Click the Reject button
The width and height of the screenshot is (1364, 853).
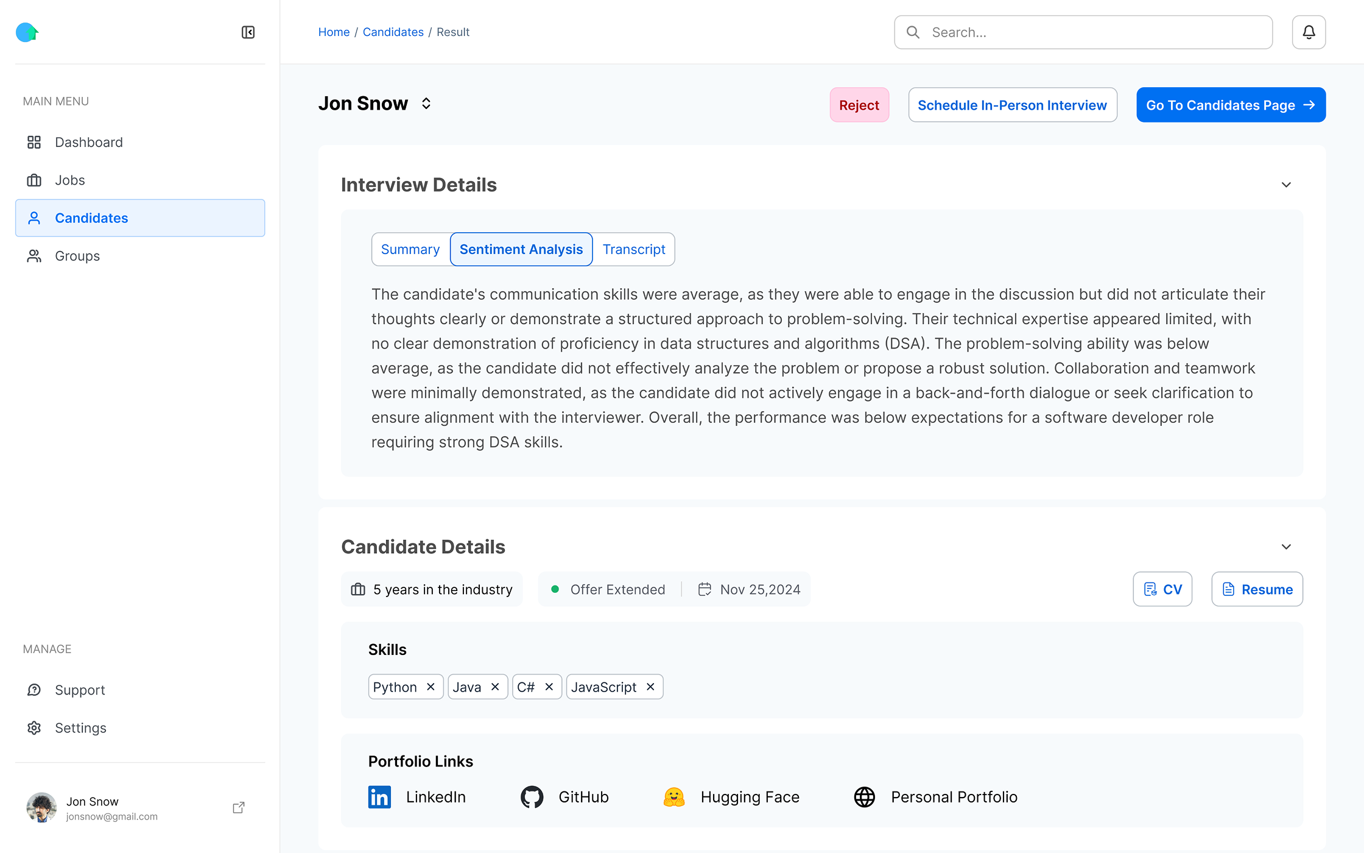(859, 105)
